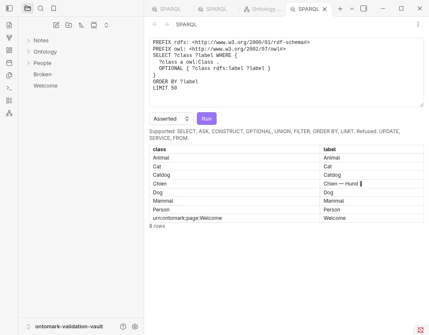Viewport: 429px width, 335px height.
Task: Toggle the left sidebar collapse icon
Action: pos(9,8)
